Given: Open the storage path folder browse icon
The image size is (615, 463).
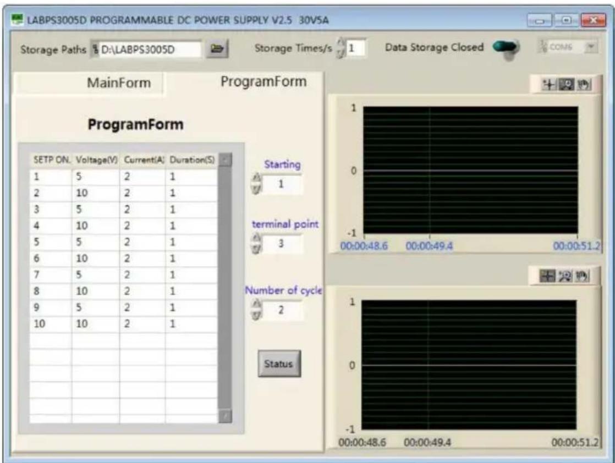Looking at the screenshot, I should coord(217,48).
